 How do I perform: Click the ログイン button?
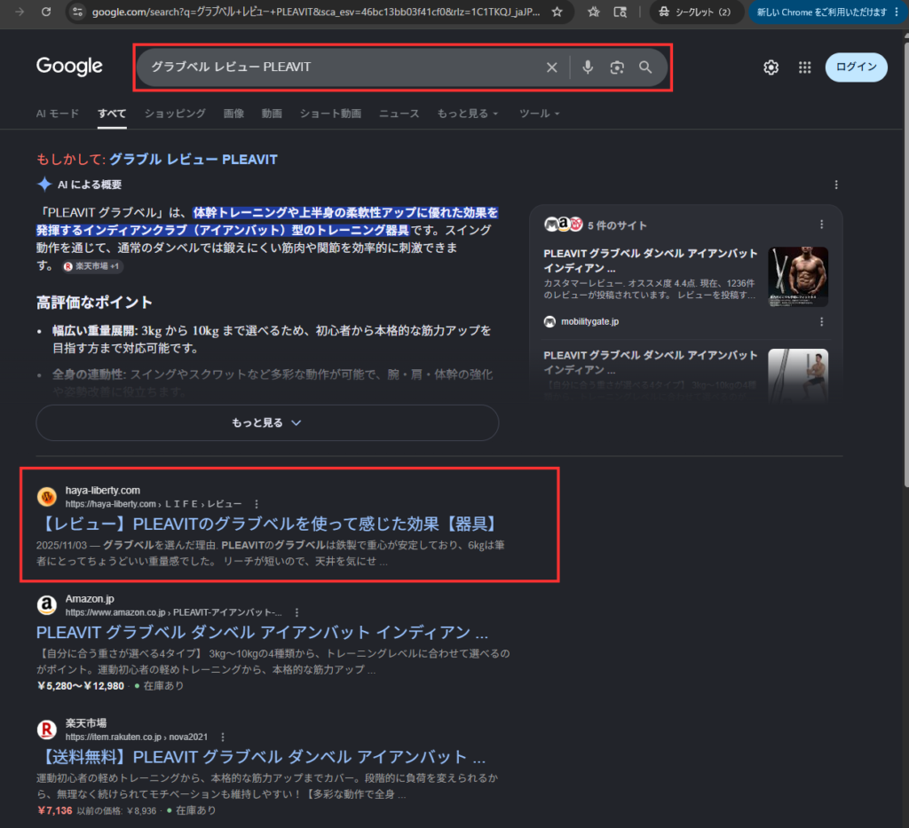coord(856,67)
